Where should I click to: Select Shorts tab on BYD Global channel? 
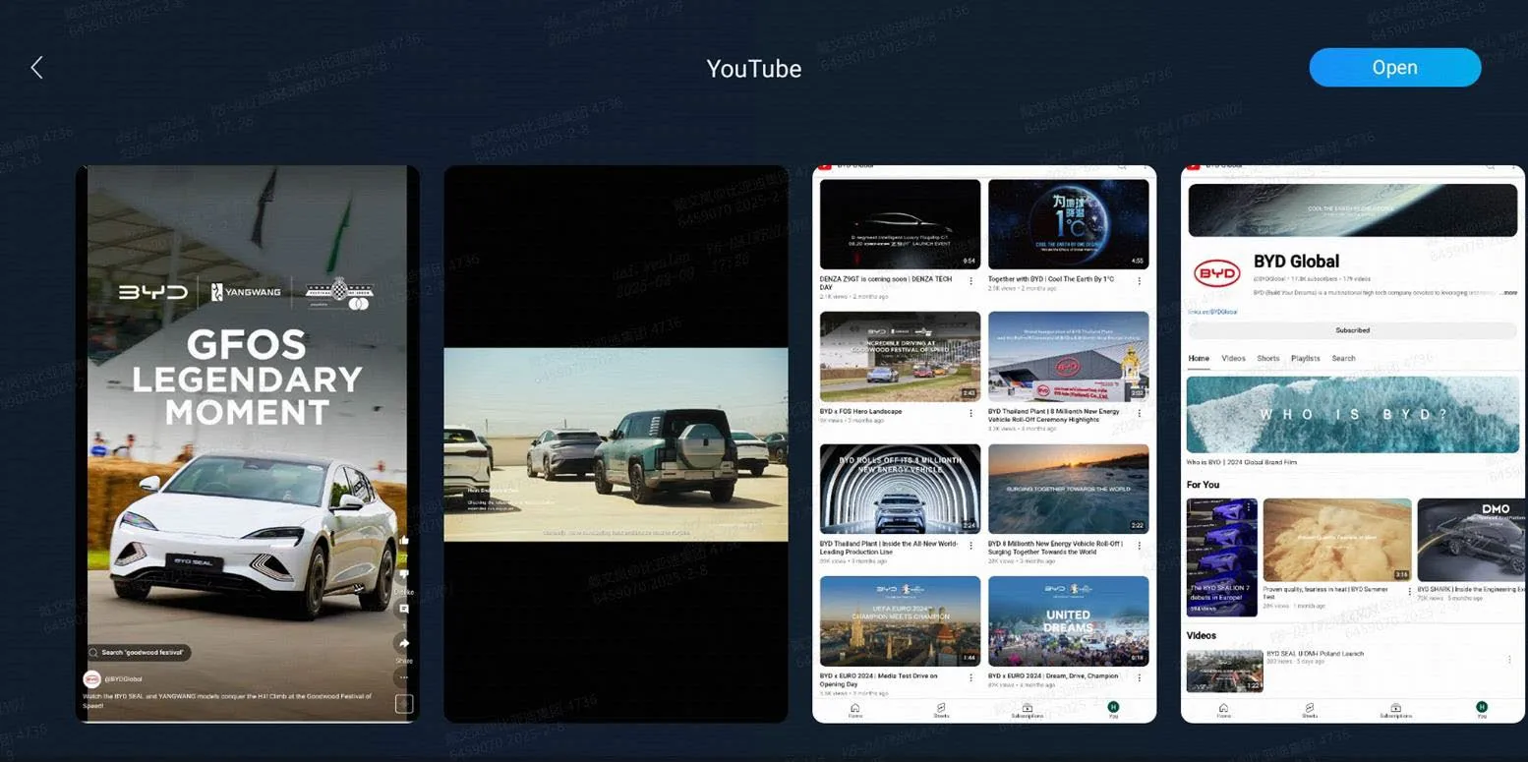(x=1268, y=358)
